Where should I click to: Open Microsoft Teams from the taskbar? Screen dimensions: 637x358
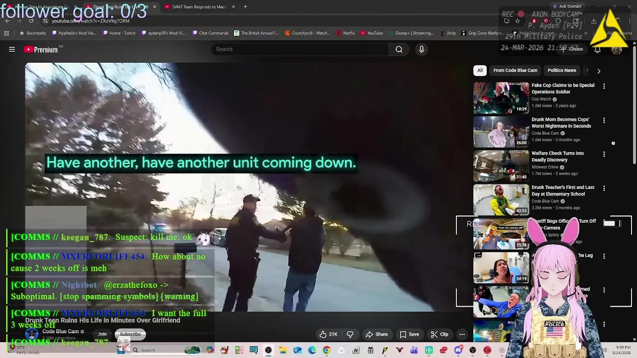click(414, 350)
